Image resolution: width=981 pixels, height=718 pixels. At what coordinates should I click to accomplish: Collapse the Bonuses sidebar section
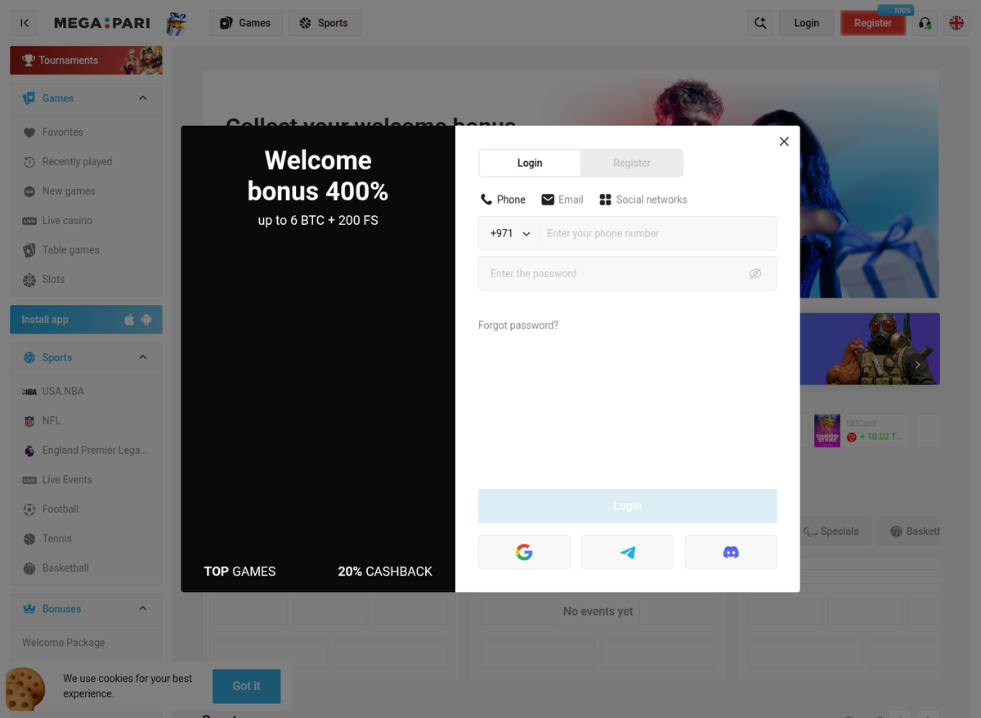143,608
